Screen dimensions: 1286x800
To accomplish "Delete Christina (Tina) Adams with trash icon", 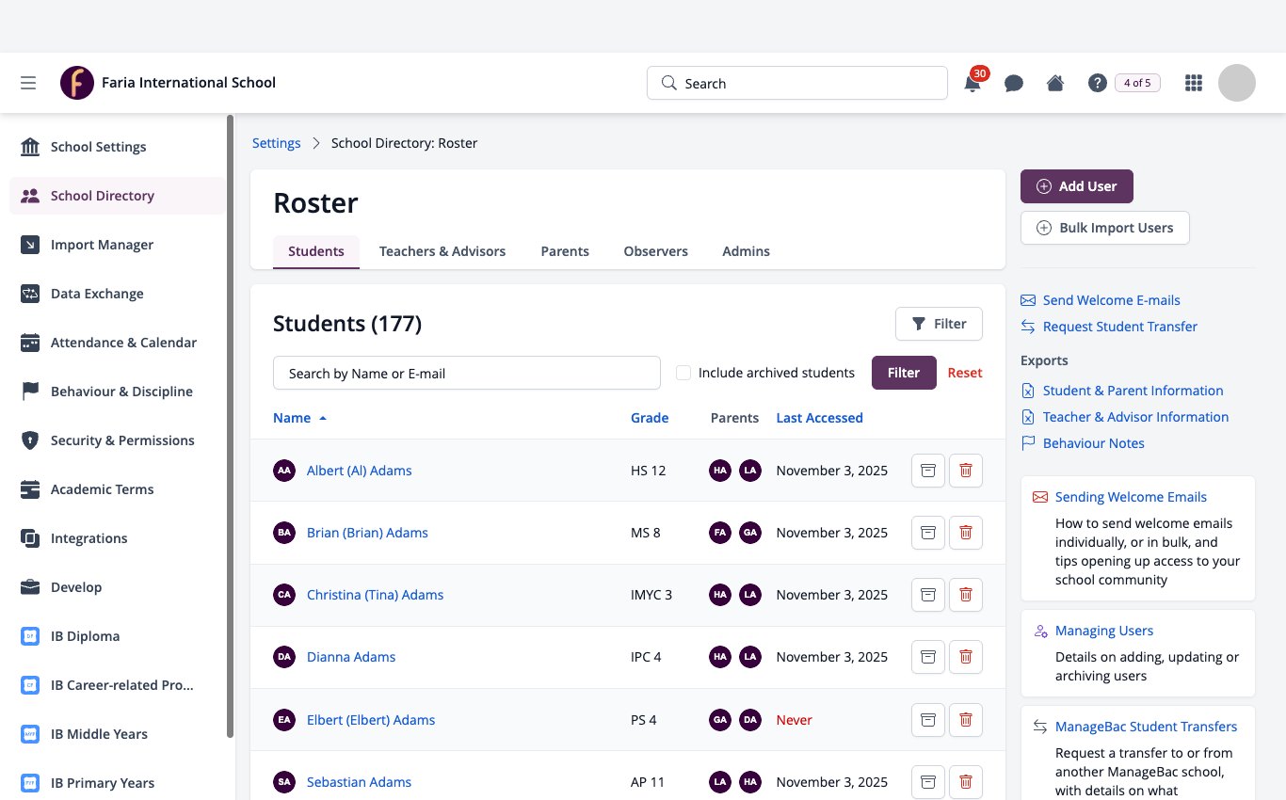I will [x=966, y=595].
